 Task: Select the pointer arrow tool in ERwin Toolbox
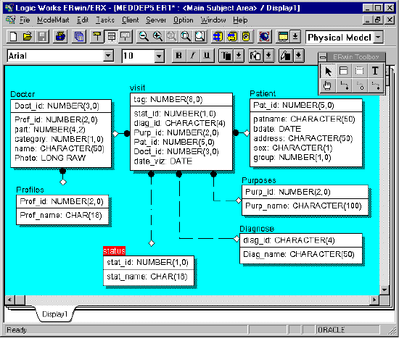(328, 71)
